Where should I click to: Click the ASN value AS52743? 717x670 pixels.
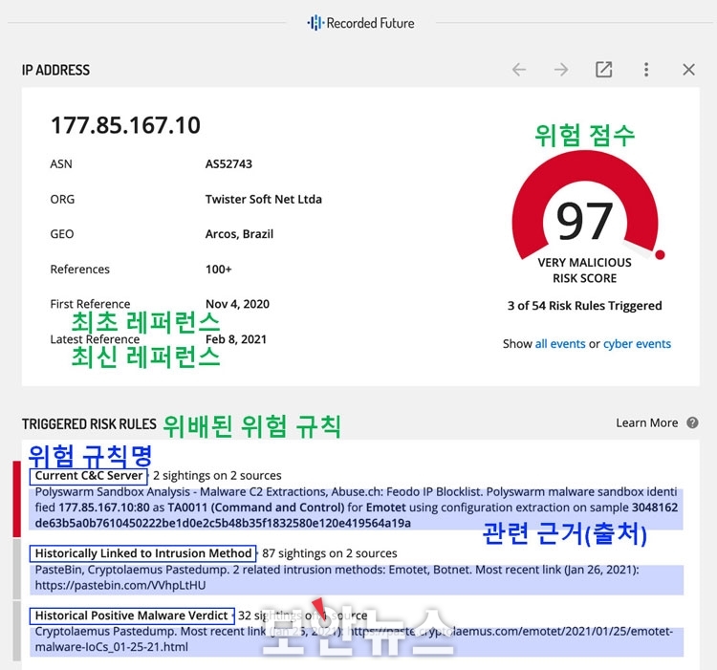(228, 163)
